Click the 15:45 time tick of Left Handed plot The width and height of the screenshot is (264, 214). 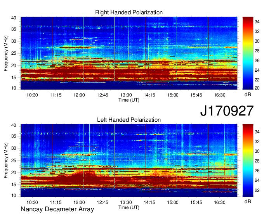pyautogui.click(x=196, y=202)
